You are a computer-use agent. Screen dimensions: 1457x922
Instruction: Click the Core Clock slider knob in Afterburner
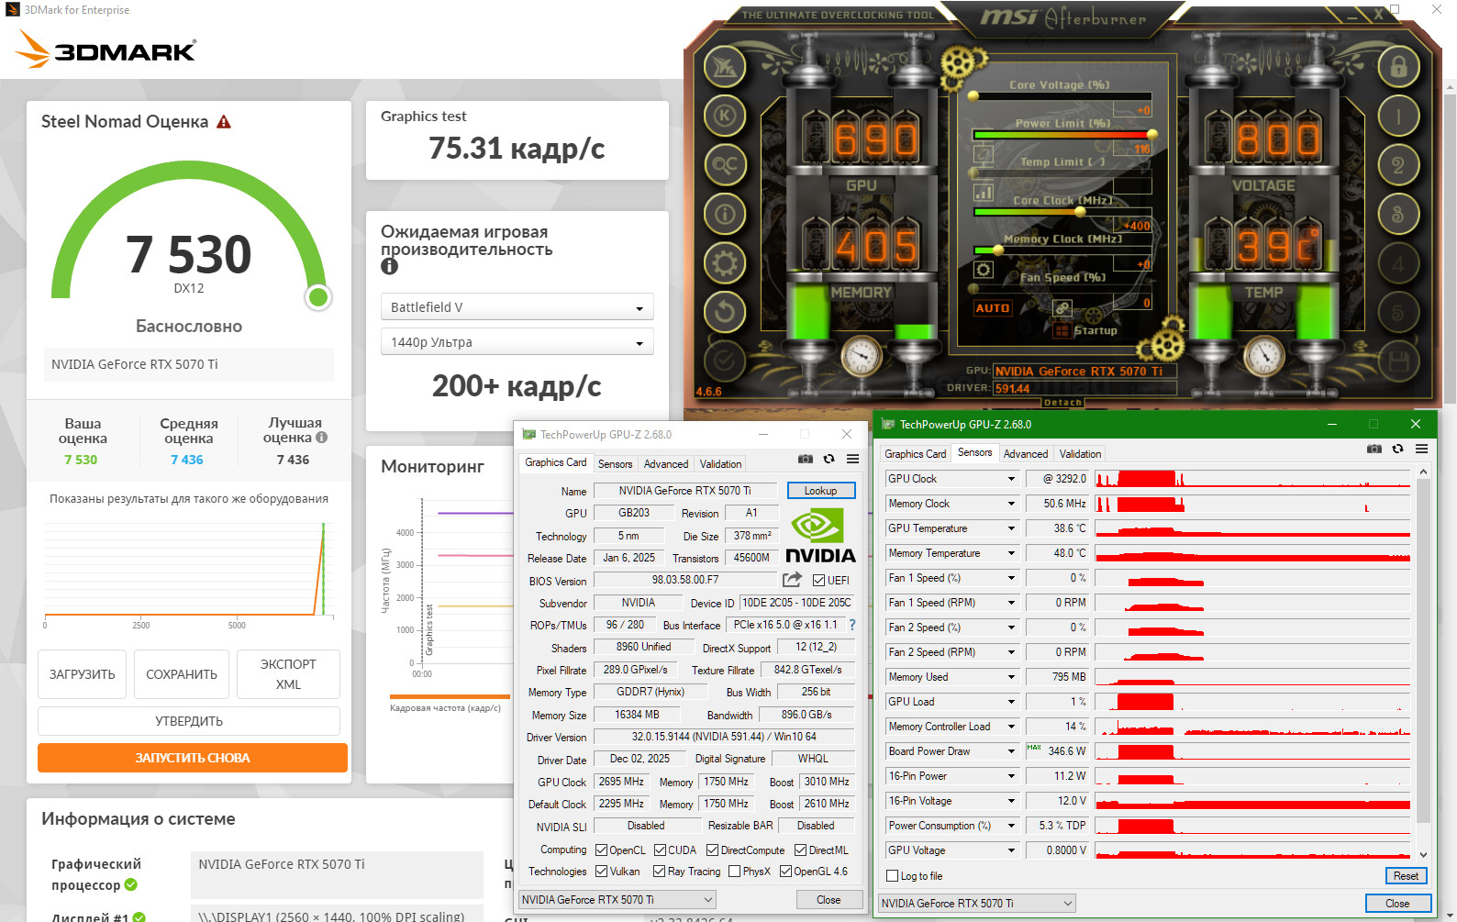coord(1080,212)
